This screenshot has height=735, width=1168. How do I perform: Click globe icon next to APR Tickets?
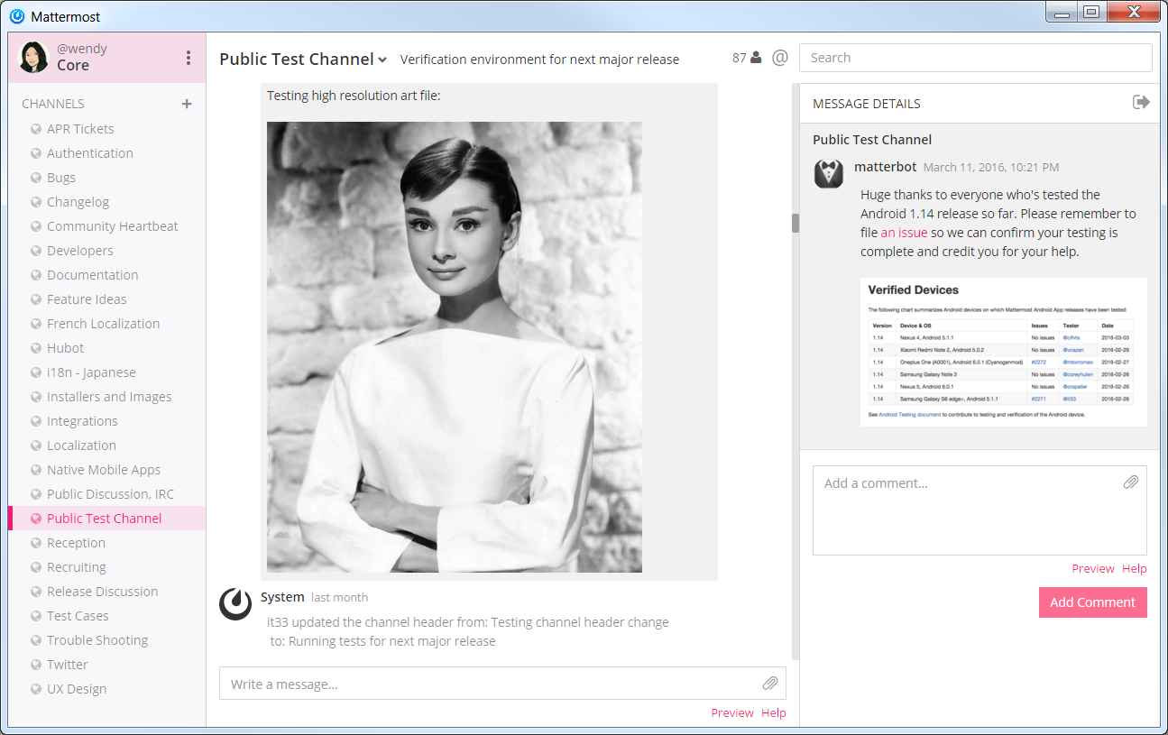[36, 129]
